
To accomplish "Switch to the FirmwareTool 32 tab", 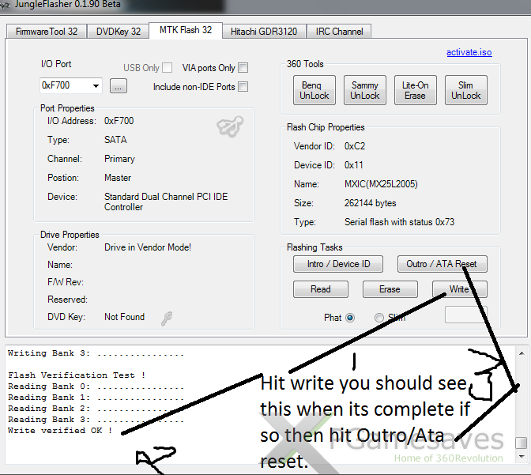I will 45,32.
